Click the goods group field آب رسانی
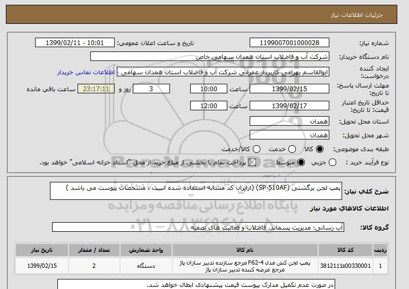The image size is (409, 289). [198, 227]
